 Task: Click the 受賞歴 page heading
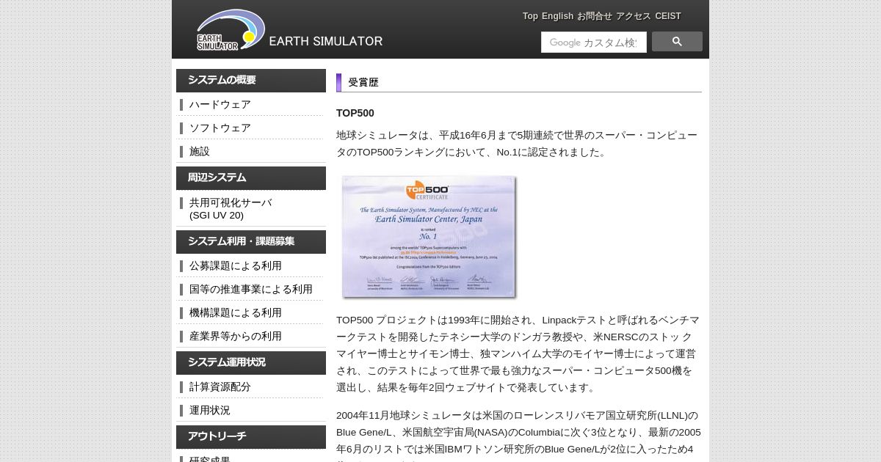point(363,82)
